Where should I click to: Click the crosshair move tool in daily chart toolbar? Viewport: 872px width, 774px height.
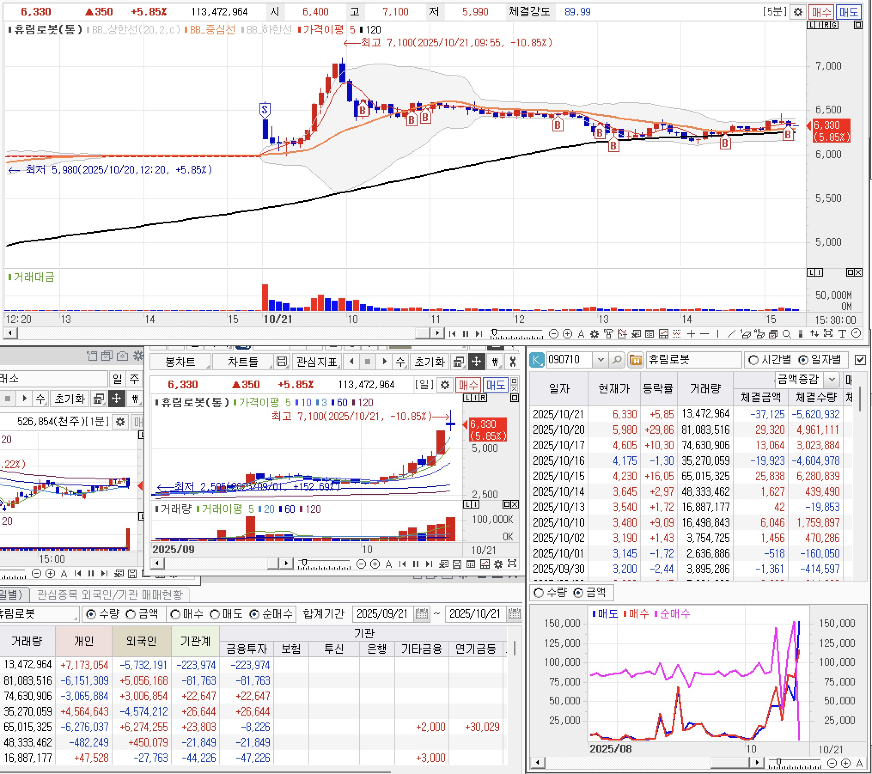coord(476,362)
